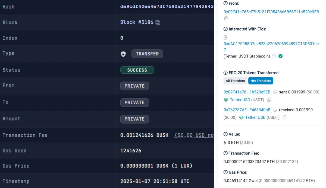Click the Gas Used row label
The width and height of the screenshot is (326, 188).
pyautogui.click(x=14, y=150)
